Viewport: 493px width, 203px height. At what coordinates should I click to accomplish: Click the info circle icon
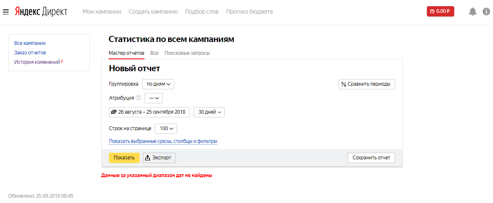click(486, 12)
